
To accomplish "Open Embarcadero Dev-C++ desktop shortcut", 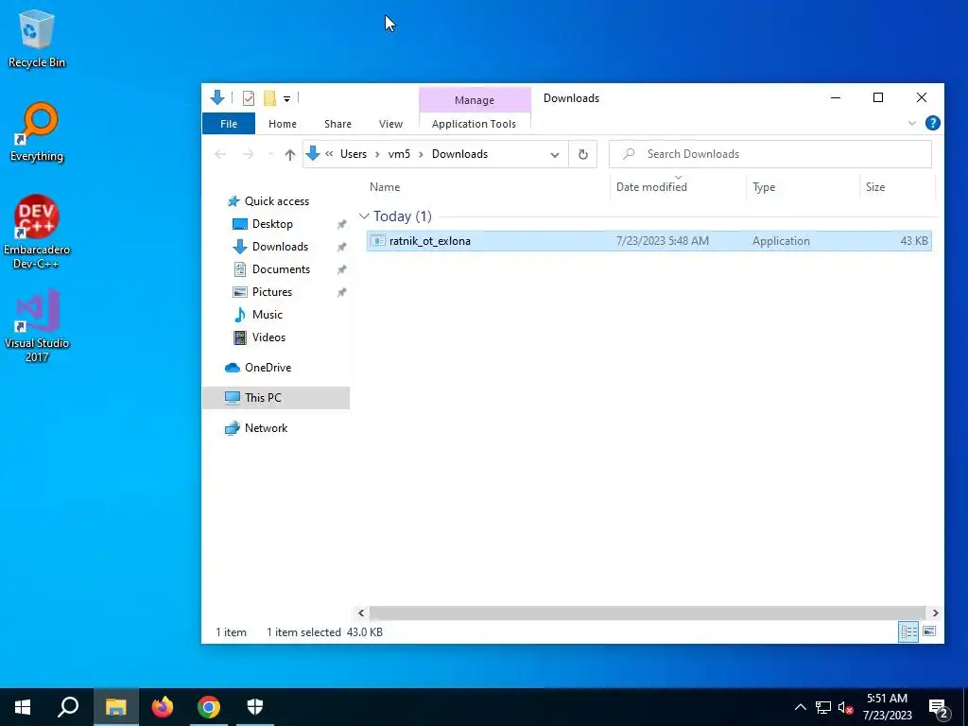I will coord(37,233).
